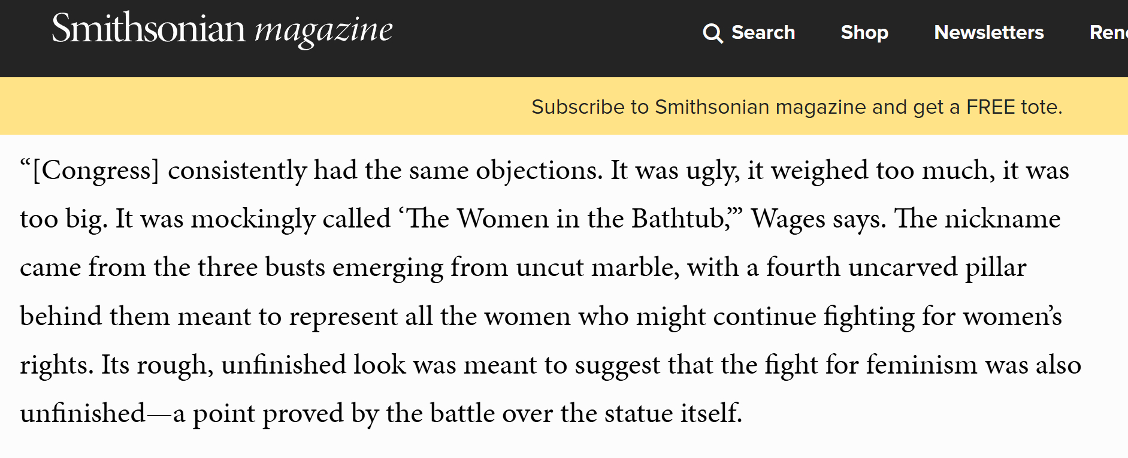Open the Shop menu item

(x=864, y=32)
